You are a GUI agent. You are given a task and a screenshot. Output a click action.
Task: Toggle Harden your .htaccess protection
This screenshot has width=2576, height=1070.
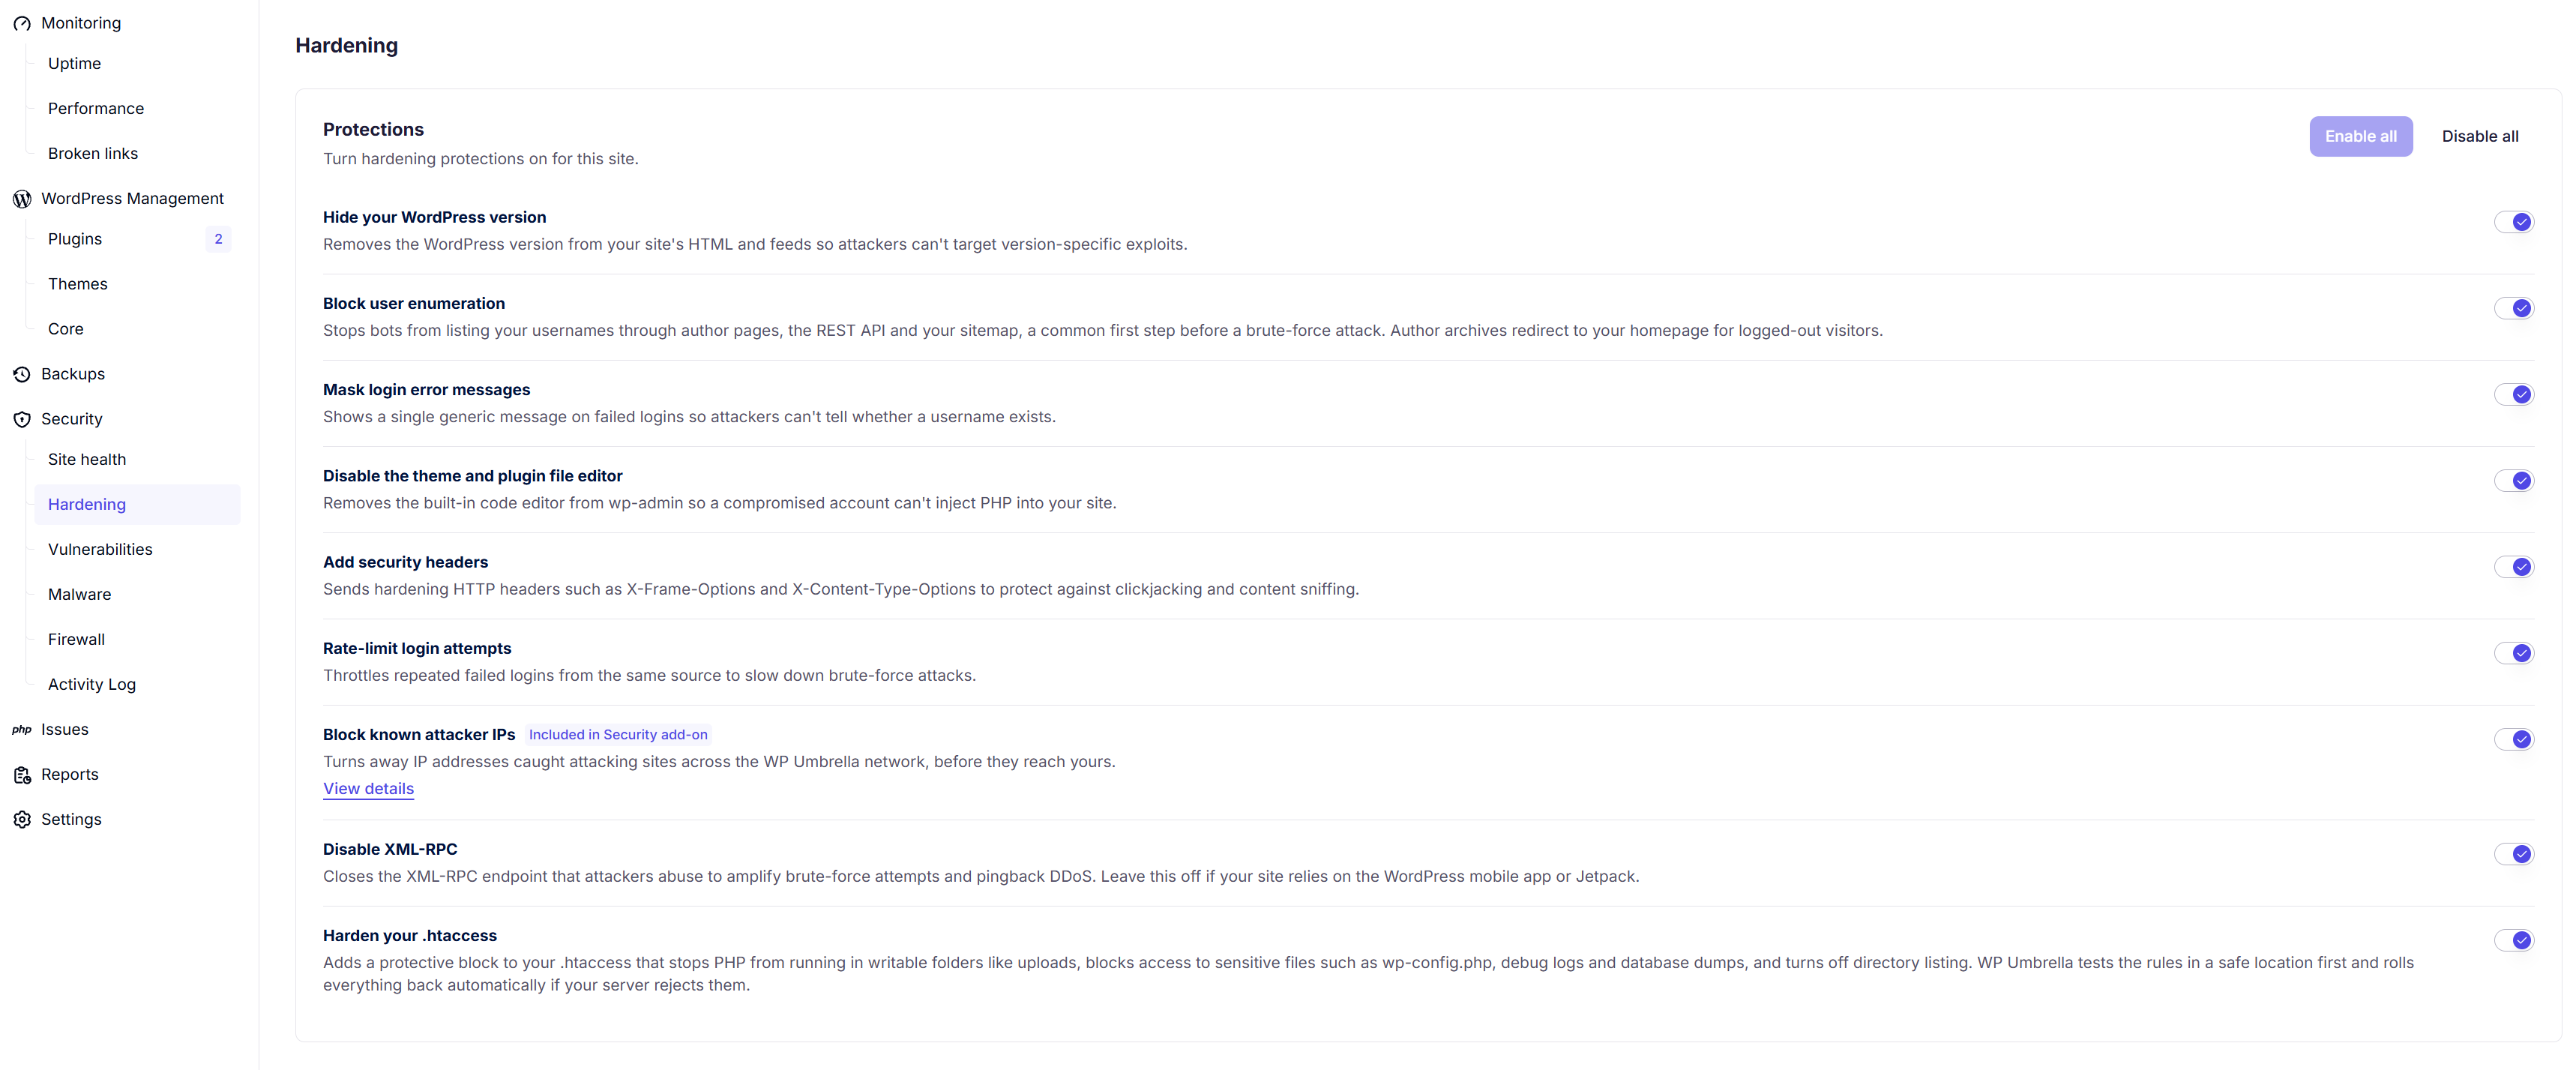(x=2513, y=940)
